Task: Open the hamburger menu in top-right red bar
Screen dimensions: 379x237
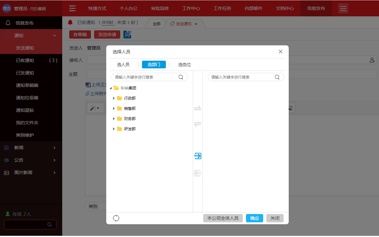Action: tap(343, 9)
